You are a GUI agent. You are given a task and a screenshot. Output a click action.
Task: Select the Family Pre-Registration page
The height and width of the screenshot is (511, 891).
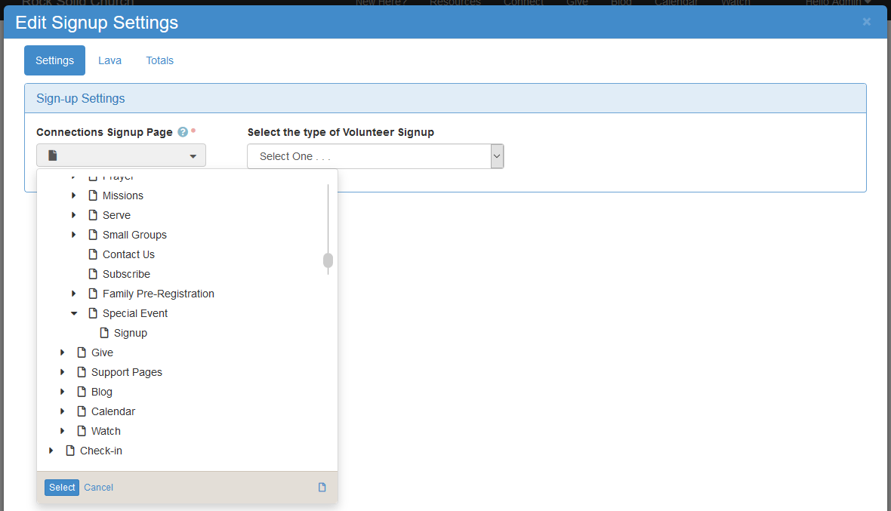coord(158,294)
